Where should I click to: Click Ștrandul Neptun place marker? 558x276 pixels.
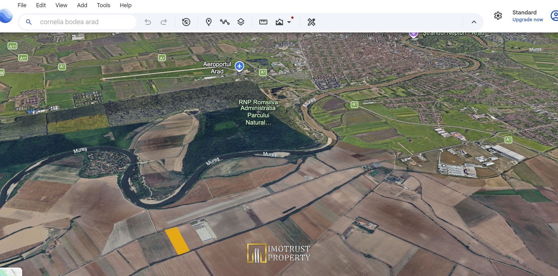pos(413,34)
